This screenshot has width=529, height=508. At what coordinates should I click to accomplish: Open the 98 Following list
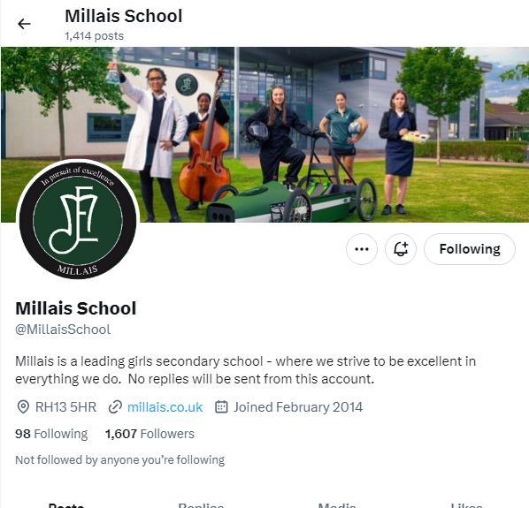[x=51, y=434]
